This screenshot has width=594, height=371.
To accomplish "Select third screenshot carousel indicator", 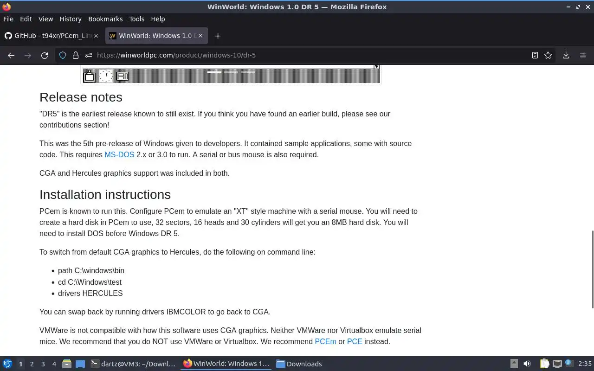I will point(248,72).
